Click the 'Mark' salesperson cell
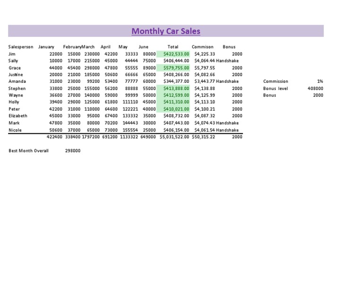 (14, 123)
